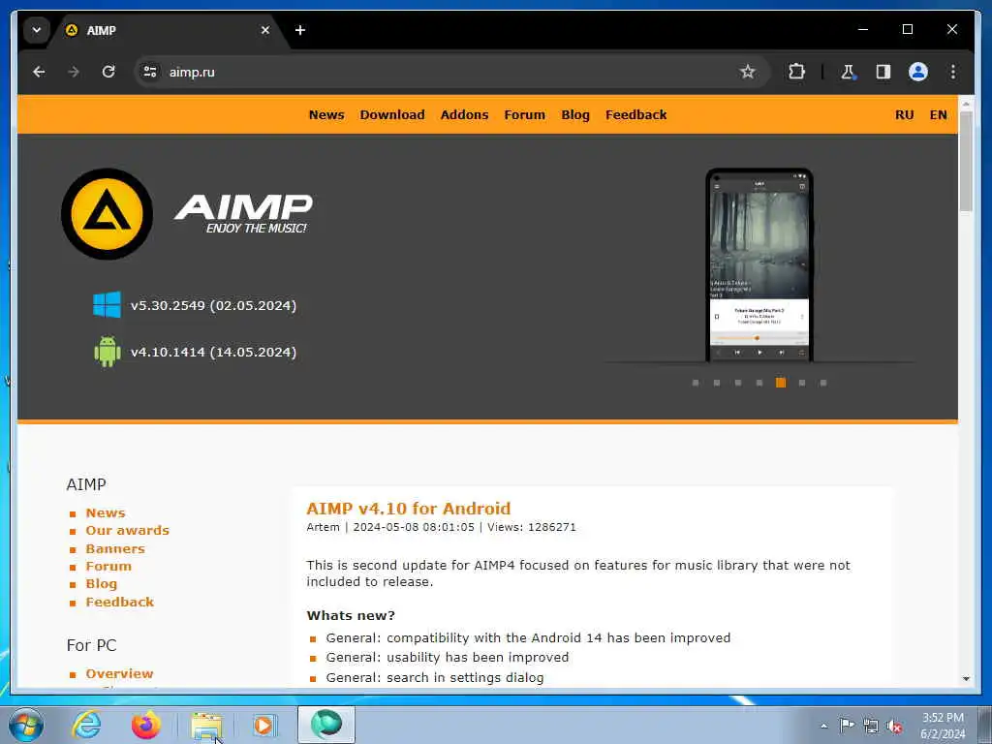This screenshot has height=744, width=992.
Task: Open the Addons menu item
Action: tap(464, 115)
